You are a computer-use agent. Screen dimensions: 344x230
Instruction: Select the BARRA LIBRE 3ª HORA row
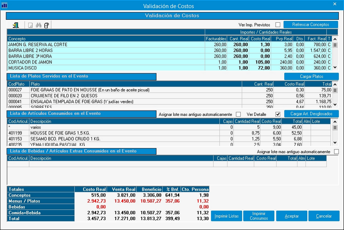pos(169,56)
